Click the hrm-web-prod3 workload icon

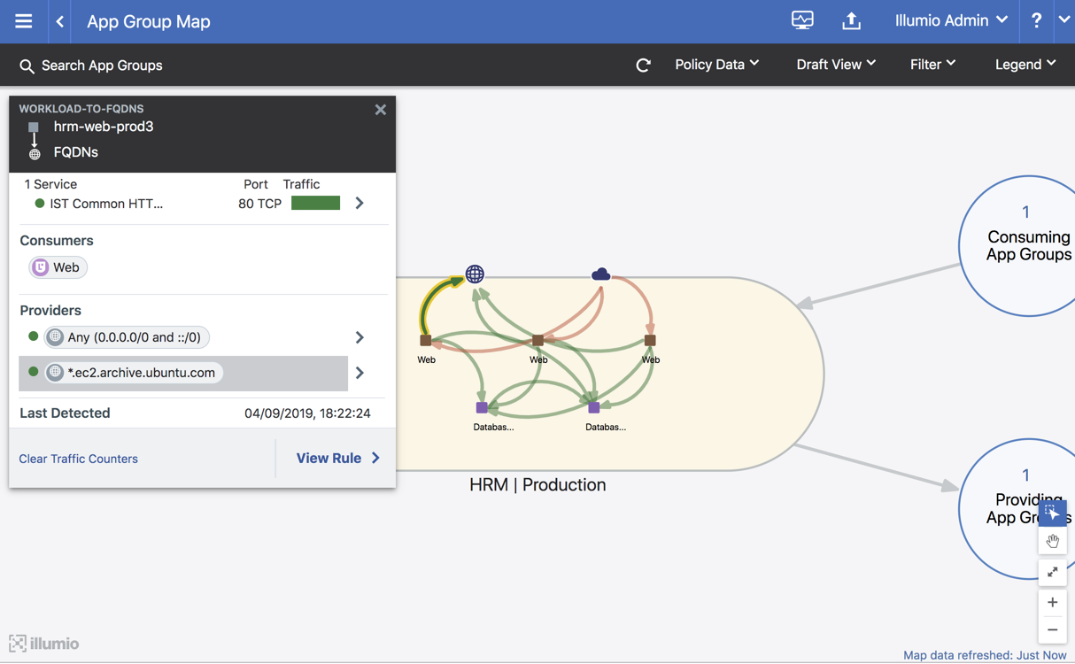(34, 127)
